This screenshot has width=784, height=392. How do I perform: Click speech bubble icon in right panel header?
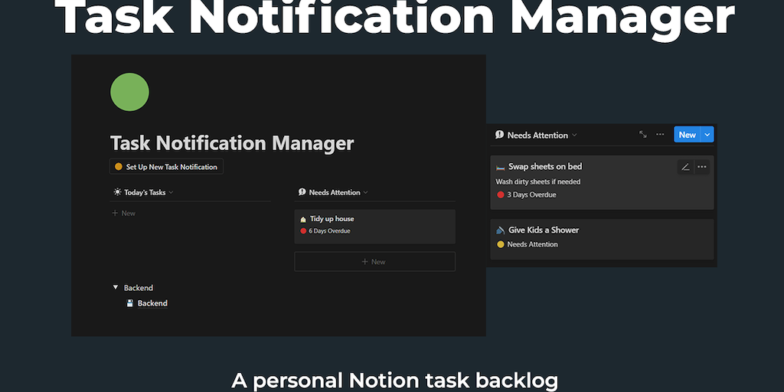tap(499, 135)
